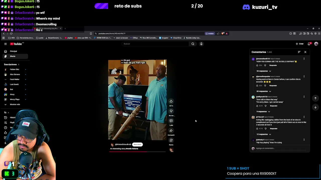Expand the 83 respuestas thread

click(x=264, y=91)
